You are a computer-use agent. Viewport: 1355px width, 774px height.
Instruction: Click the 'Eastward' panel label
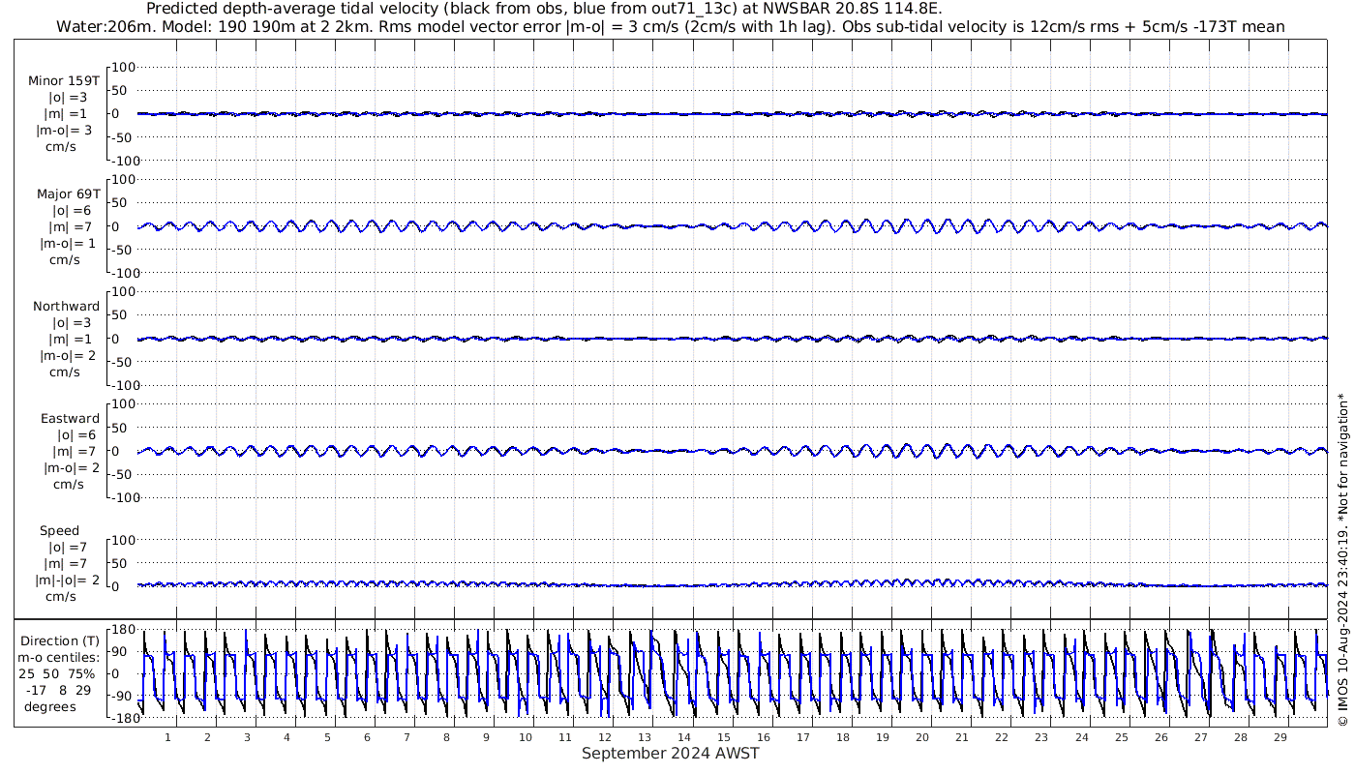(70, 419)
